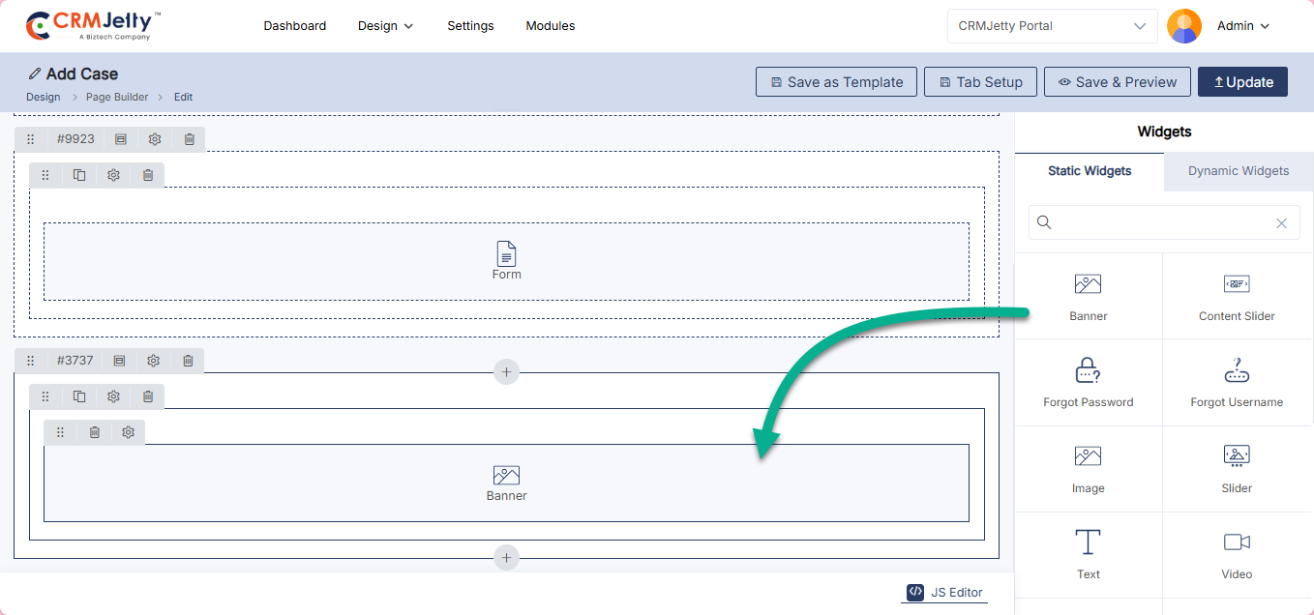Viewport: 1314px width, 615px height.
Task: Open the Modules menu item
Action: pos(550,26)
